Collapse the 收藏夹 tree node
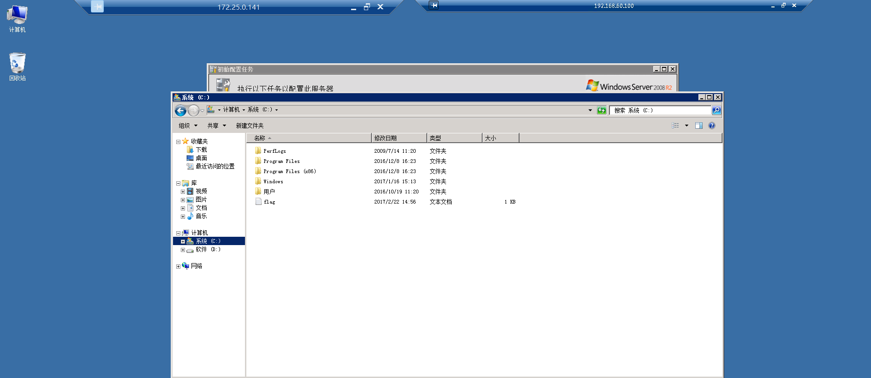Viewport: 871px width, 378px height. [x=178, y=142]
